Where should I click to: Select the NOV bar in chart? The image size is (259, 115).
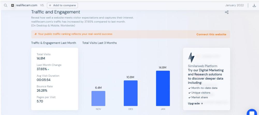pyautogui.click(x=98, y=98)
